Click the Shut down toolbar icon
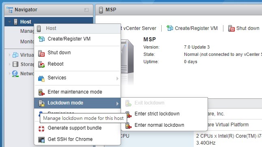Viewport: 262px width, 147px height. 232,28
